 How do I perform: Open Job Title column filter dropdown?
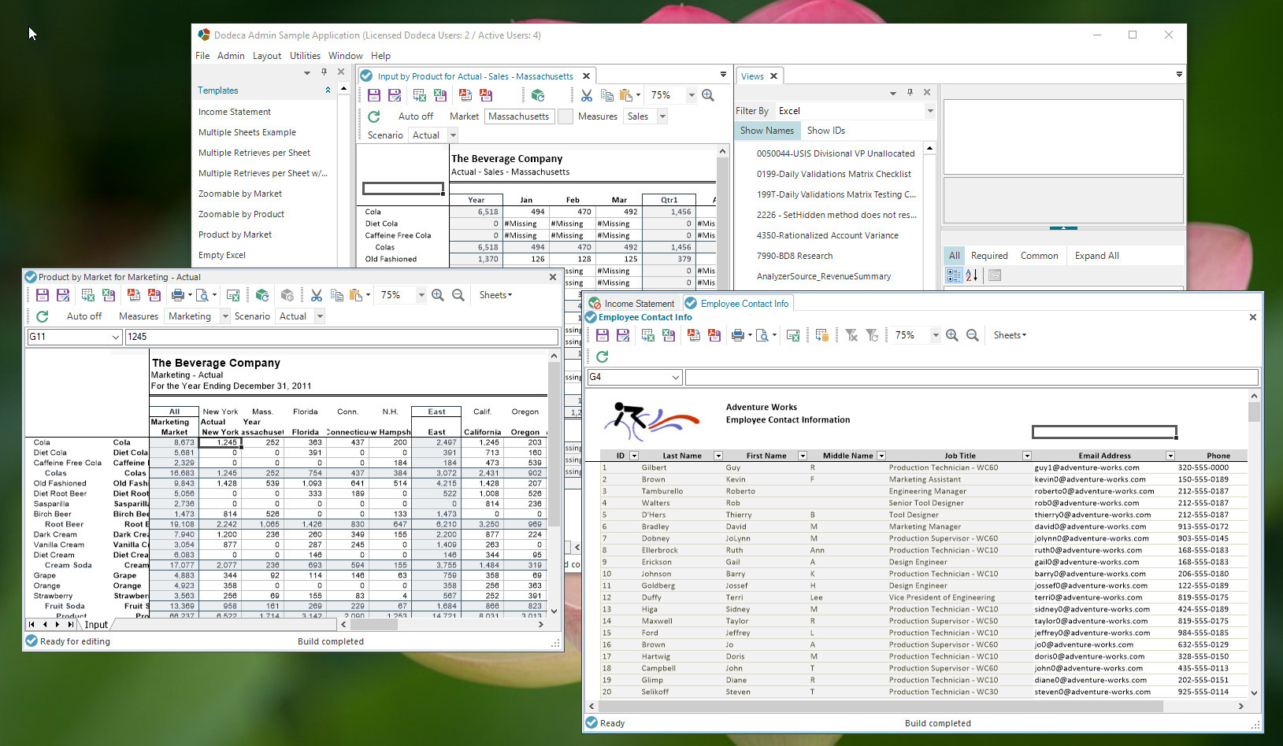pyautogui.click(x=1027, y=456)
